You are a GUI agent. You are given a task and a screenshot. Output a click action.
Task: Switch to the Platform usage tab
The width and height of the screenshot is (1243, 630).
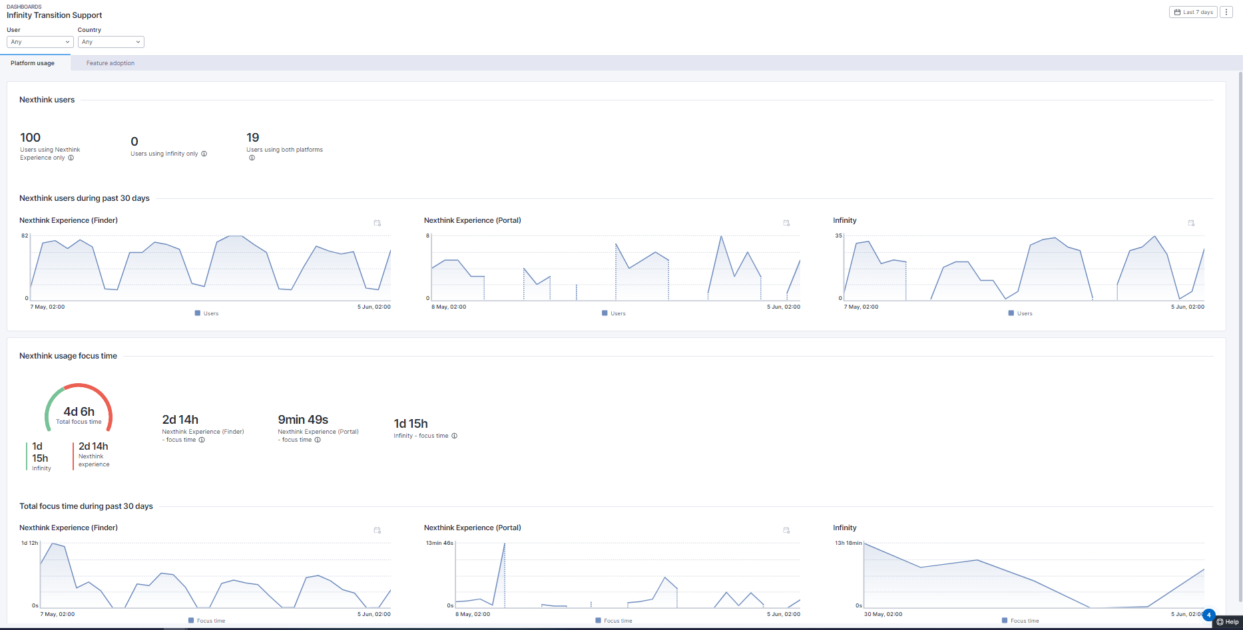coord(33,63)
